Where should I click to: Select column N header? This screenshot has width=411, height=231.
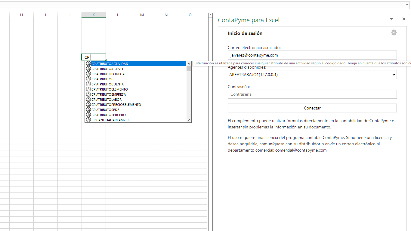pos(166,15)
